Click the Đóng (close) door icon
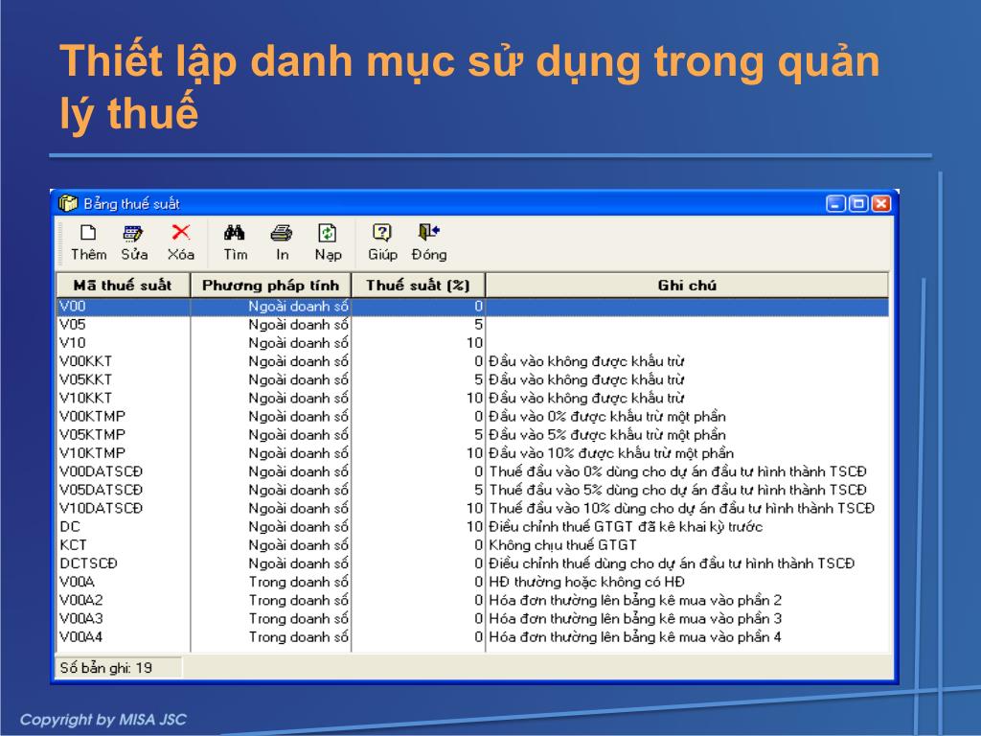The height and width of the screenshot is (736, 981). pos(429,233)
